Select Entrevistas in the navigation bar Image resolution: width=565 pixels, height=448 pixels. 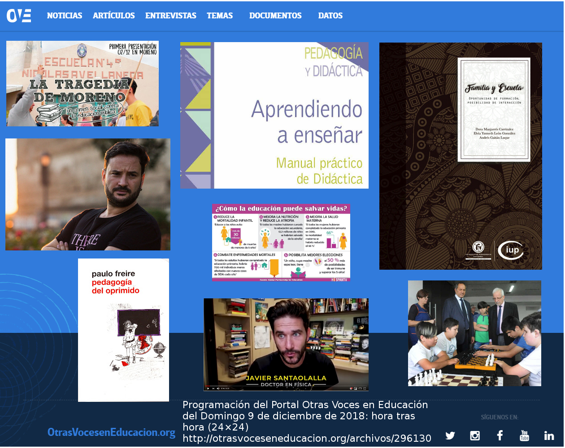click(171, 16)
